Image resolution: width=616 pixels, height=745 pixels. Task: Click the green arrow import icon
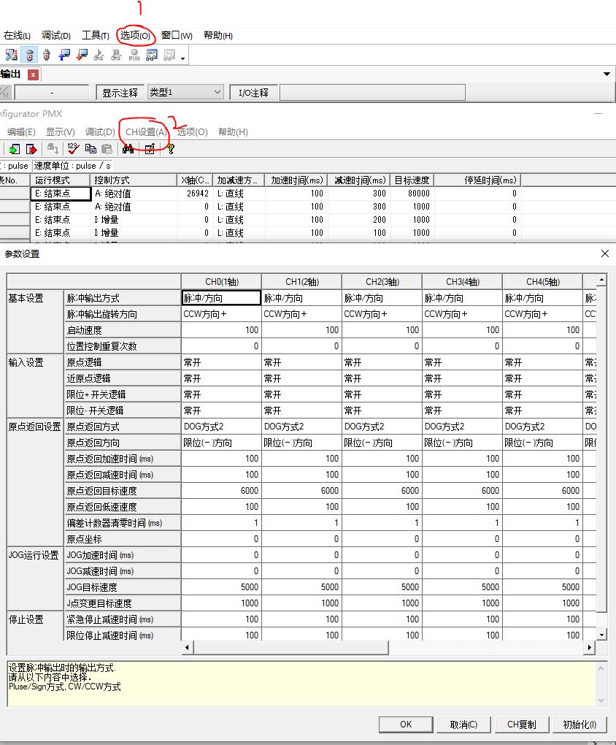14,149
